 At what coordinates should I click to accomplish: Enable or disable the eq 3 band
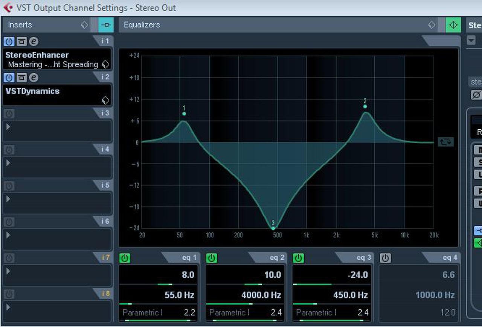tap(298, 258)
